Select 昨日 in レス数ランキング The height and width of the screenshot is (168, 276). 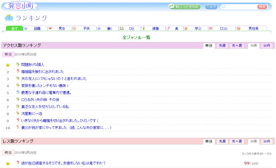pyautogui.click(x=209, y=141)
